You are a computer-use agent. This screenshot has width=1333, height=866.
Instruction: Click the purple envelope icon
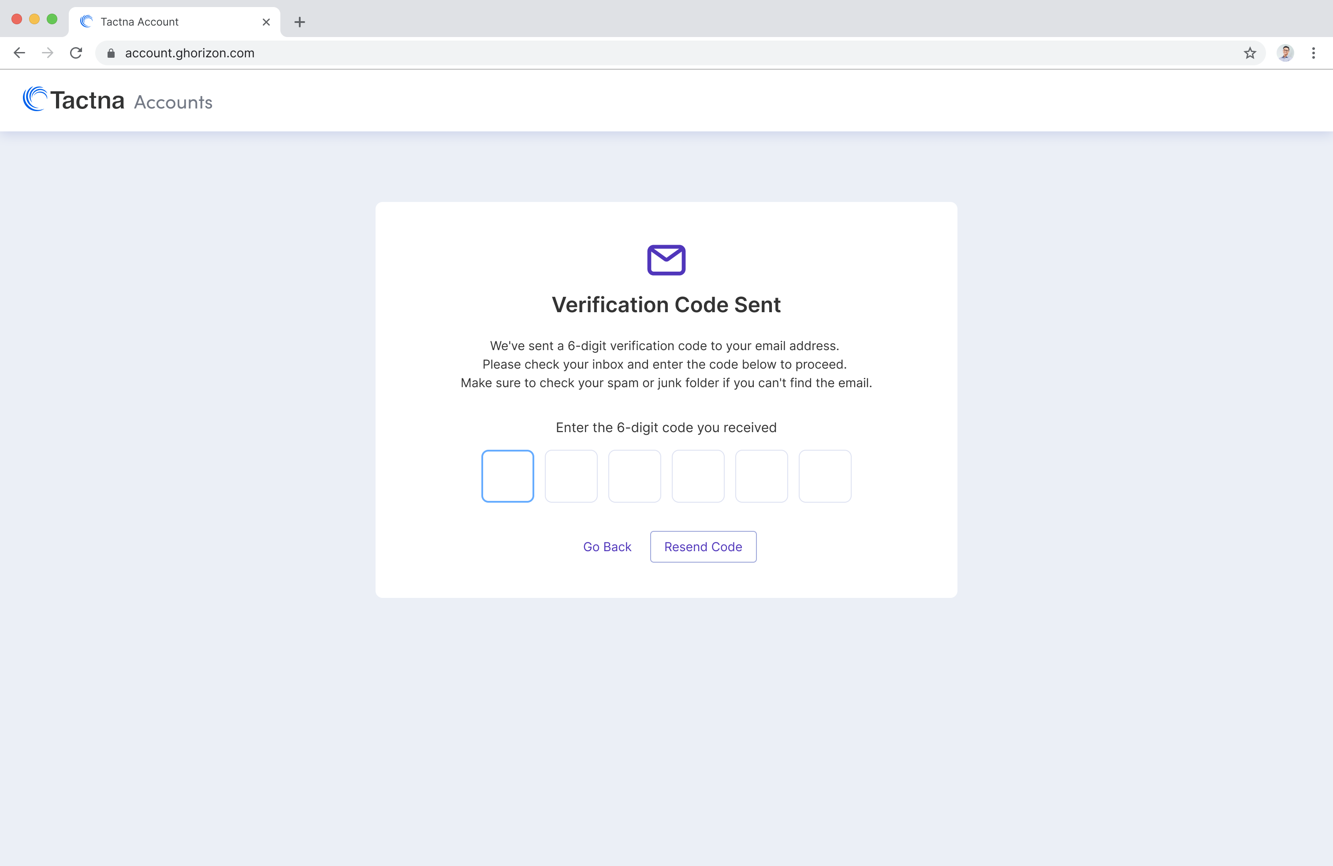point(666,259)
